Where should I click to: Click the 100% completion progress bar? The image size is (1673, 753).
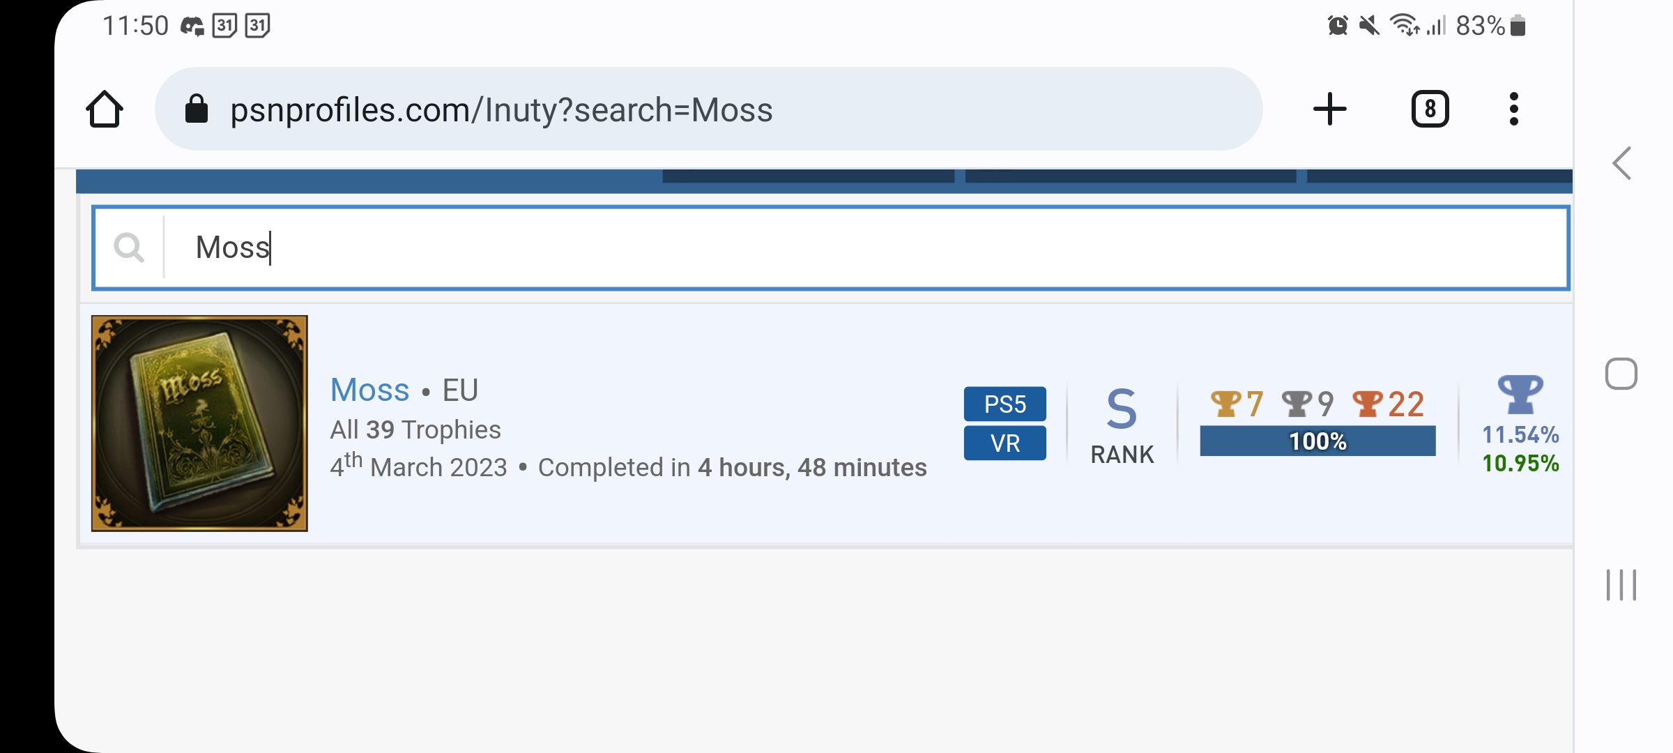[1317, 441]
